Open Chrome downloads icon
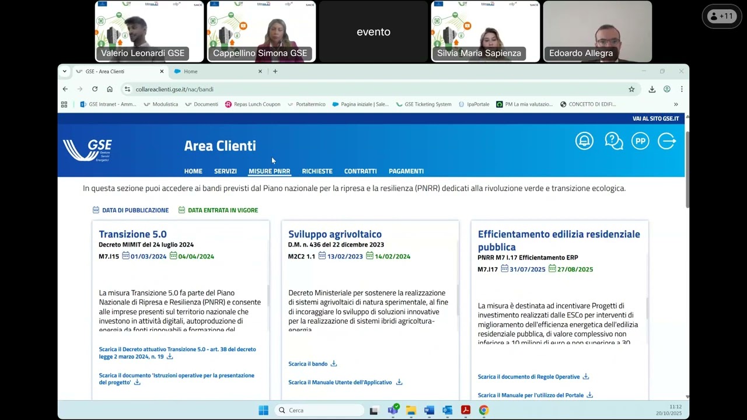Viewport: 747px width, 420px height. tap(652, 89)
